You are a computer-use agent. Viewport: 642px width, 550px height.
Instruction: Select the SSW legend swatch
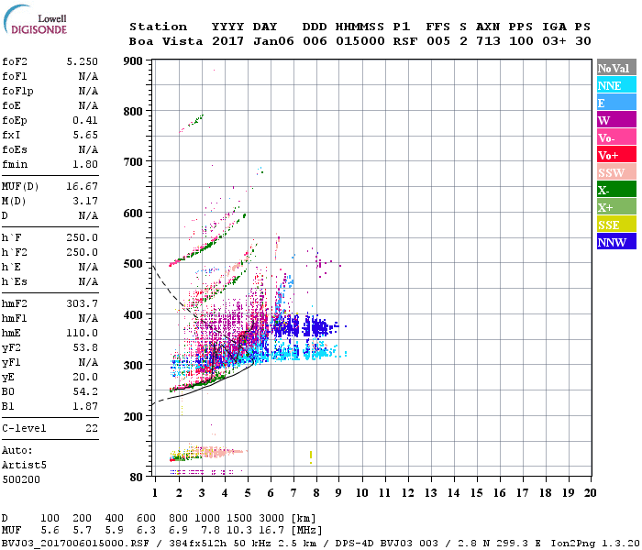point(614,172)
